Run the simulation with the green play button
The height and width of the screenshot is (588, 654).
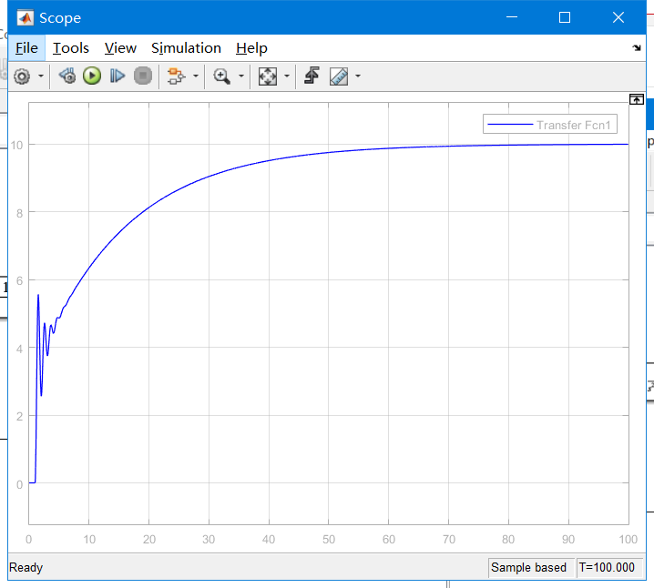click(92, 76)
